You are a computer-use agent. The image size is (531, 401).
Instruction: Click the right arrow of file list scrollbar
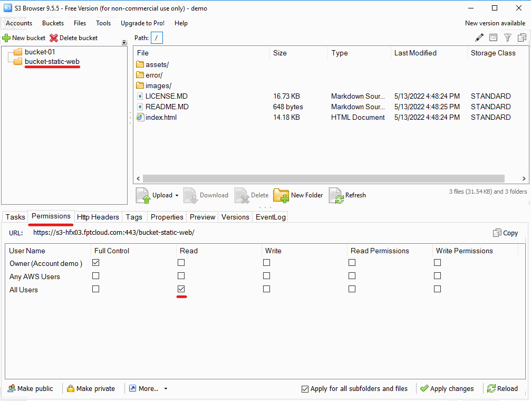click(524, 179)
